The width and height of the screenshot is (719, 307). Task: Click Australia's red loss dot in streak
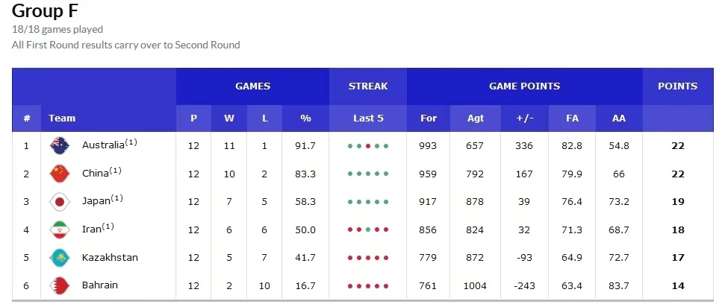[368, 146]
